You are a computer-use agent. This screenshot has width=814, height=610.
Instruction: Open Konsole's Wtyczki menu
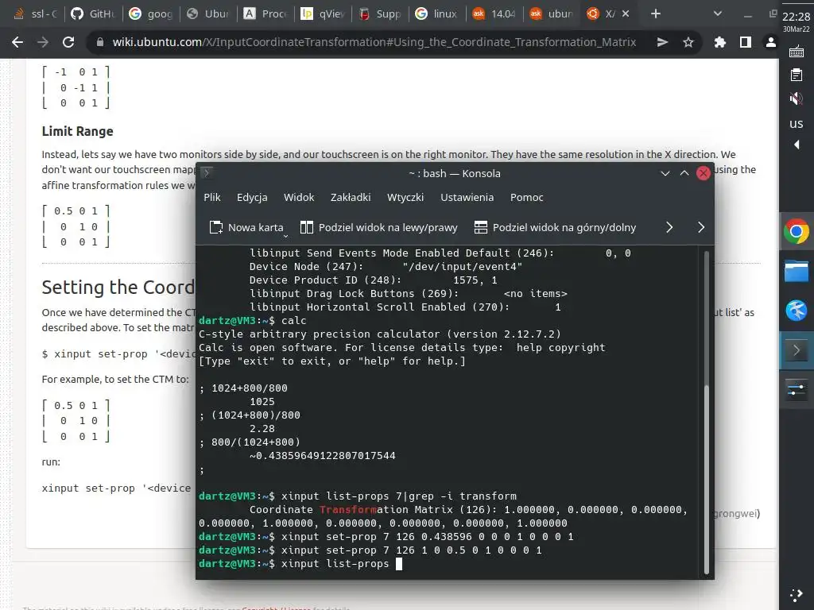[x=405, y=197]
